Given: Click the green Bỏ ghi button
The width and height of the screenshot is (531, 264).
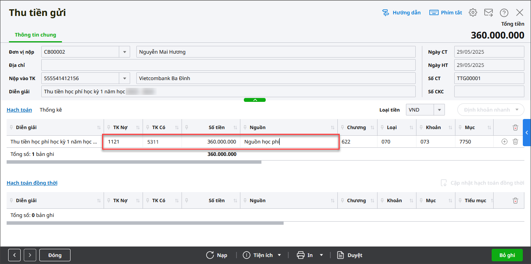Looking at the screenshot, I should point(507,255).
